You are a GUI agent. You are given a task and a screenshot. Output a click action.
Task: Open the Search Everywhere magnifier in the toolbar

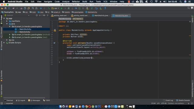[189, 8]
